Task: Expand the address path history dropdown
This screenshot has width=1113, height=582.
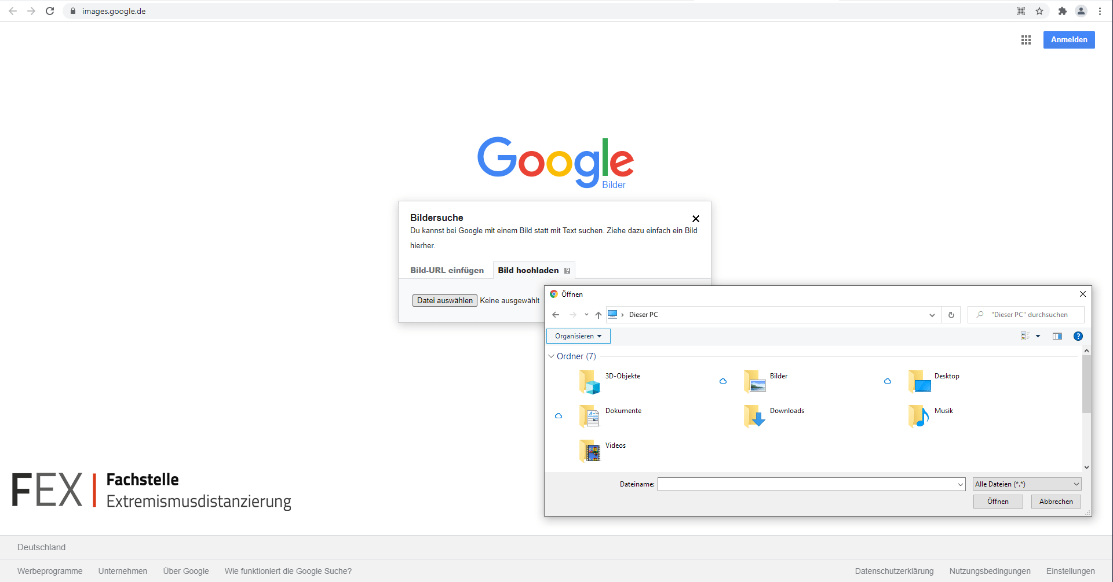Action: tap(932, 315)
